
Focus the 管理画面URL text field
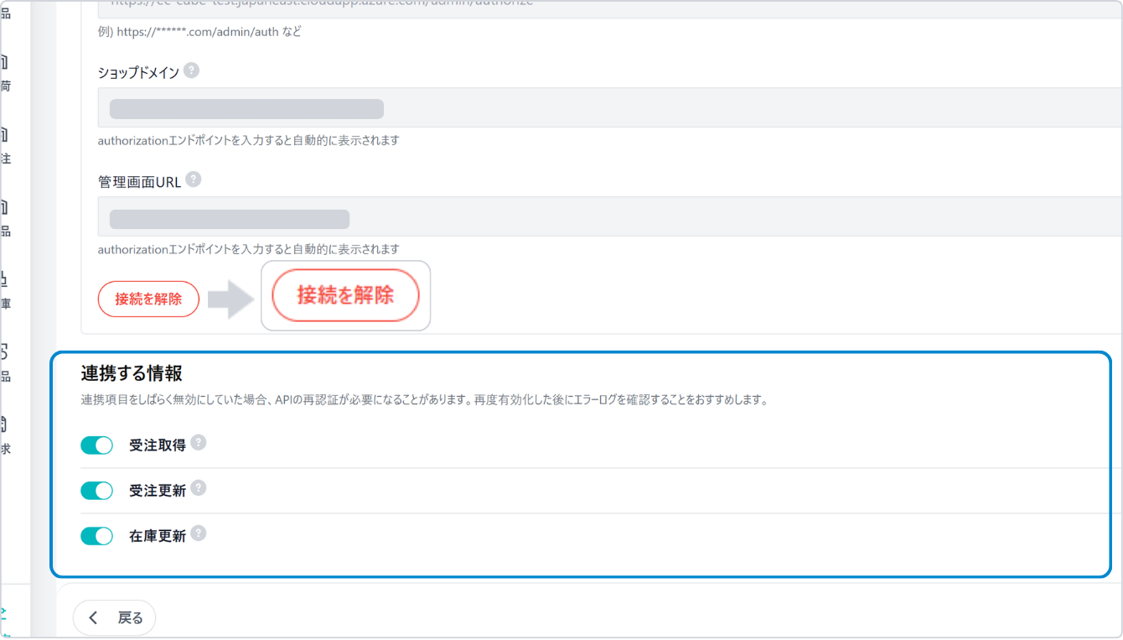[587, 218]
